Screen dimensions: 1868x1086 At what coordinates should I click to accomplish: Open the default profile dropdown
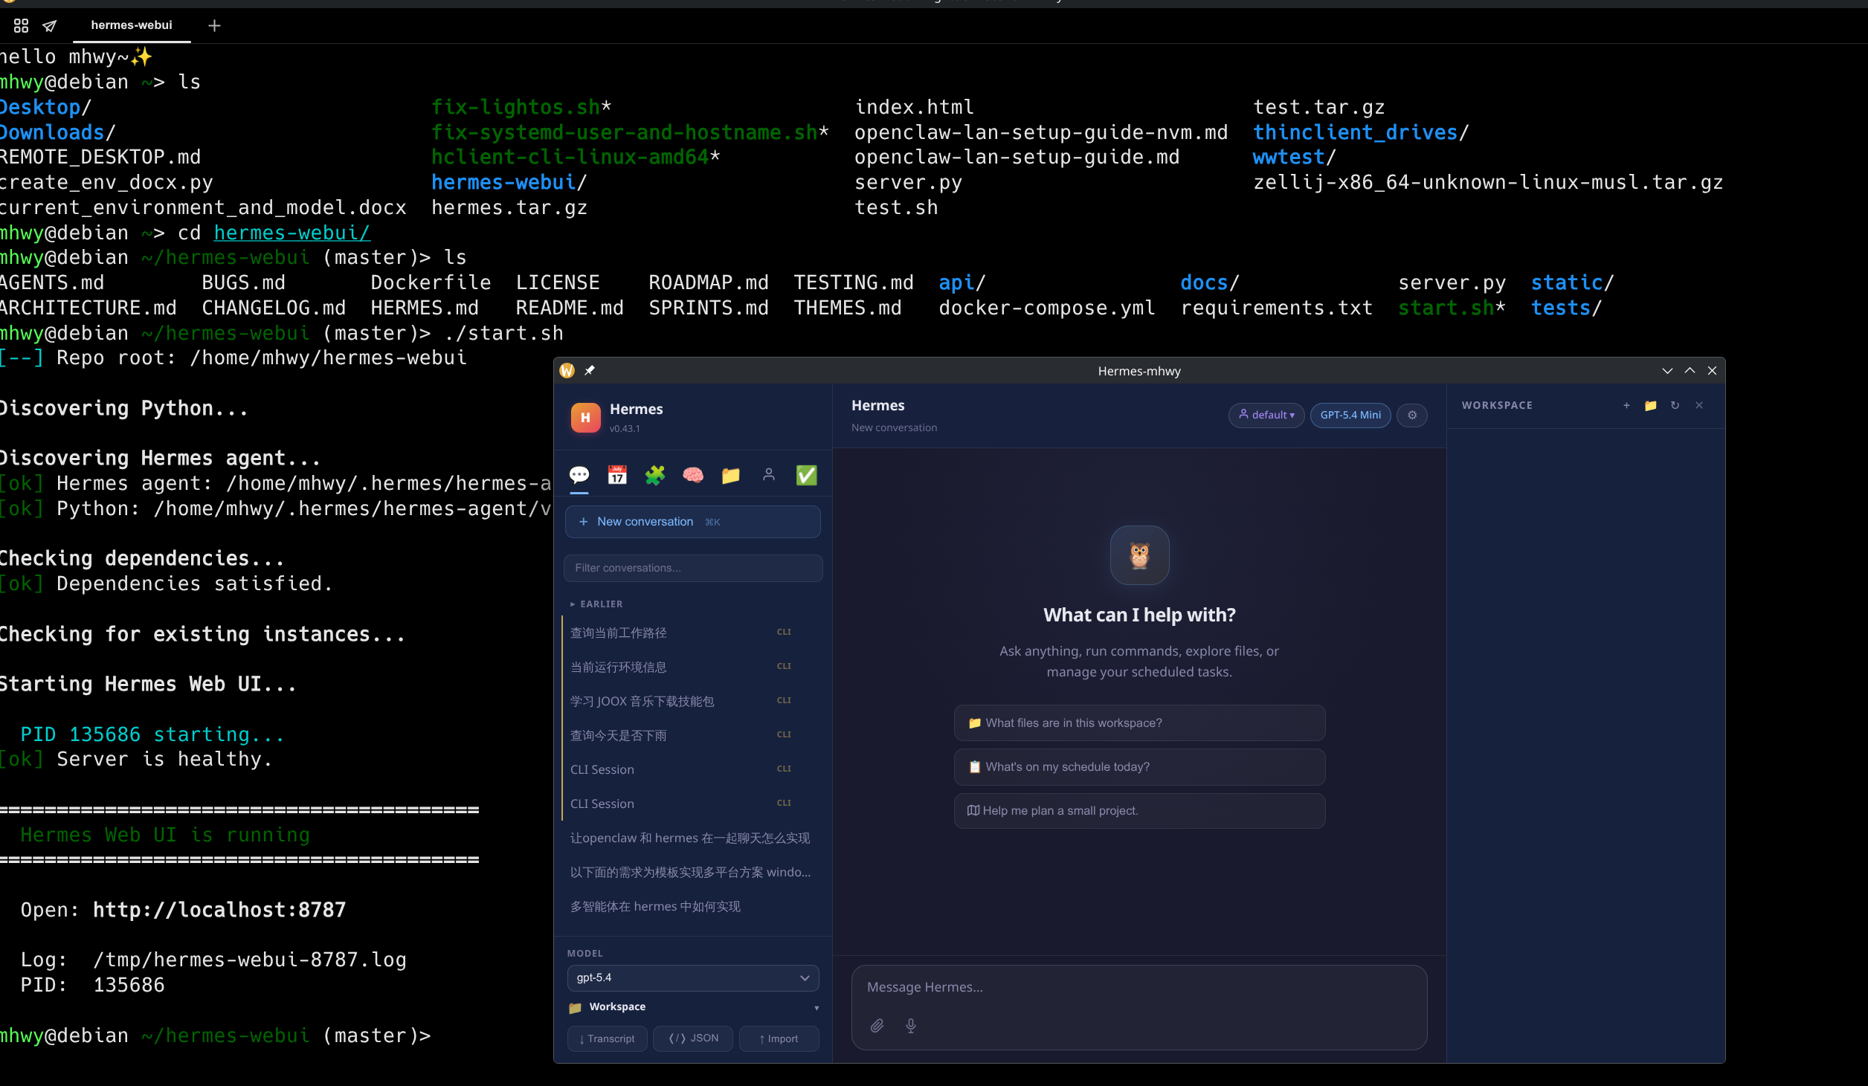[x=1266, y=415]
